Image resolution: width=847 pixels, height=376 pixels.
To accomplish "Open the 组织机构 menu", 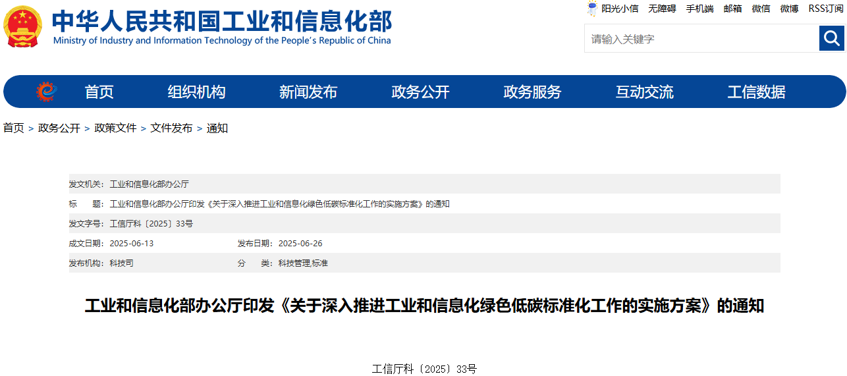I will pos(196,92).
